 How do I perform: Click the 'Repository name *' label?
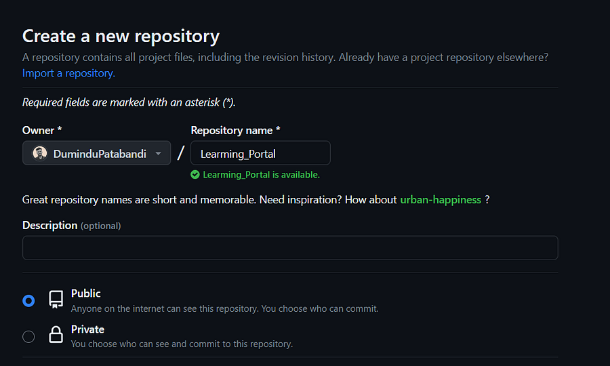click(235, 130)
